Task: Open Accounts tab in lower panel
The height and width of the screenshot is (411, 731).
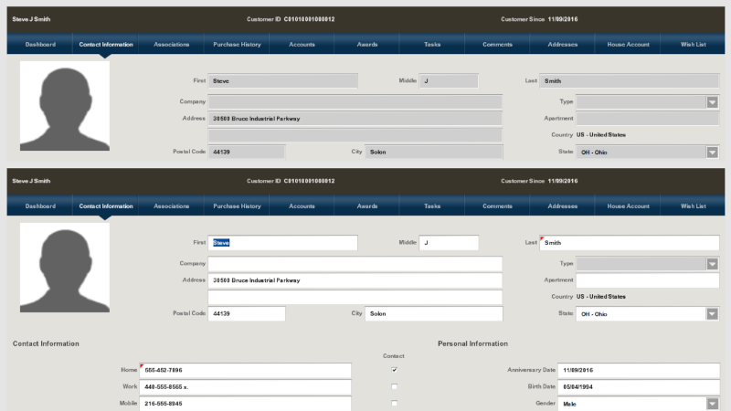Action: 302,206
